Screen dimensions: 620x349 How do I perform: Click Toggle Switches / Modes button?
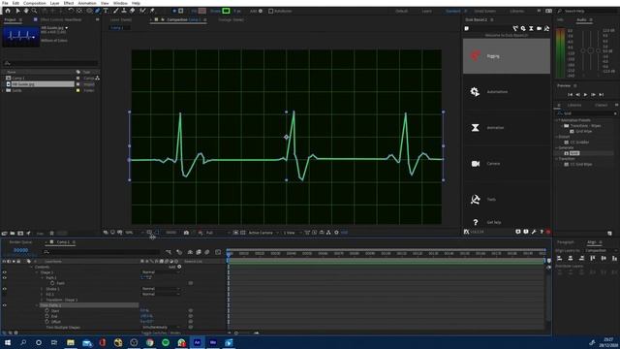[161, 333]
